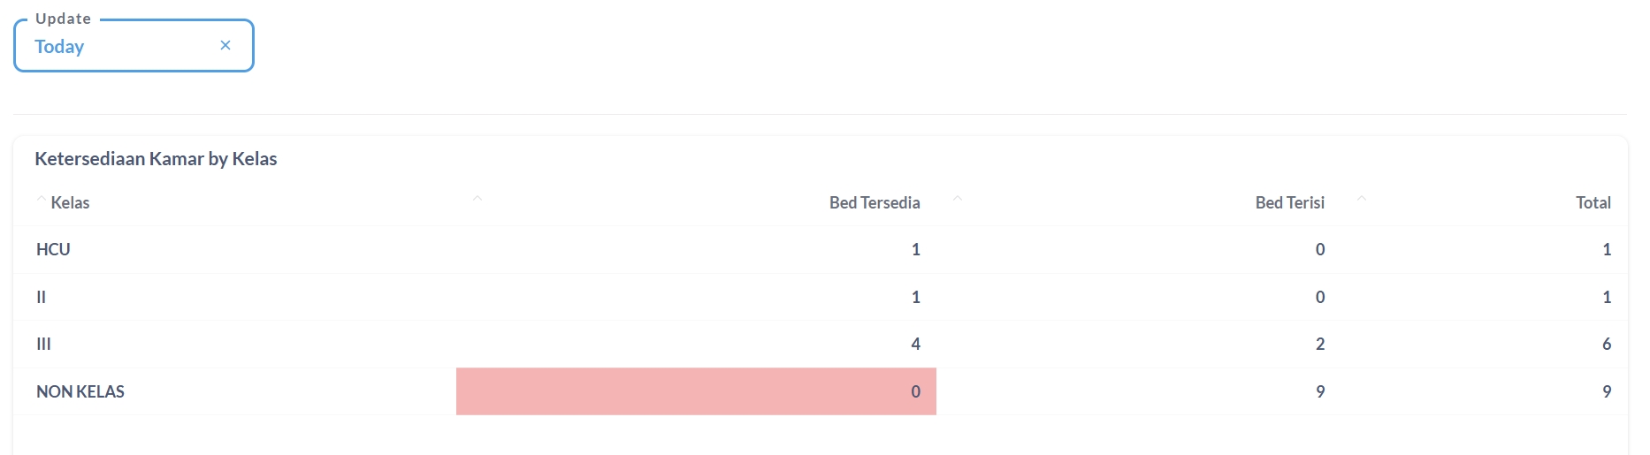Screen dimensions: 1650x455
Task: Click the Bed Tersedia header label
Action: tap(875, 203)
